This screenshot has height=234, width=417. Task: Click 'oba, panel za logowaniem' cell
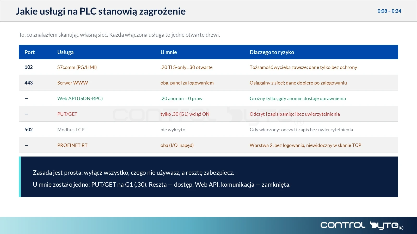187,83
